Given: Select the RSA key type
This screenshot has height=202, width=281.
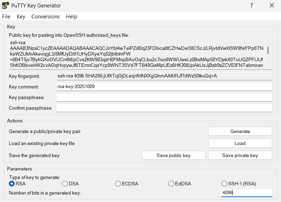Looking at the screenshot, I should (x=17, y=184).
